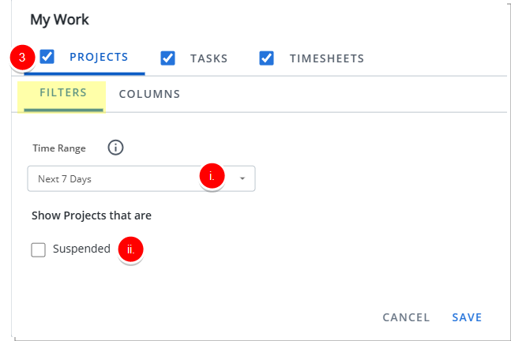Select the TIMESHEETS tab
This screenshot has height=341, width=511.
click(x=326, y=58)
